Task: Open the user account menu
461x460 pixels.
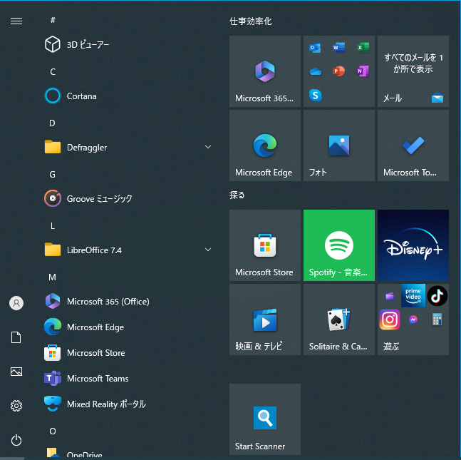Action: 16,303
